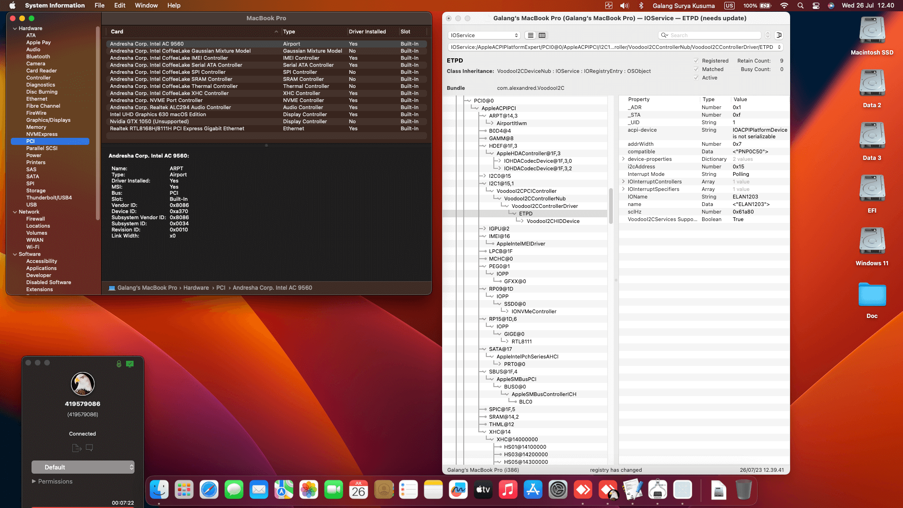
Task: Toggle the inspector pane in IORegistryExplorer
Action: [x=779, y=35]
